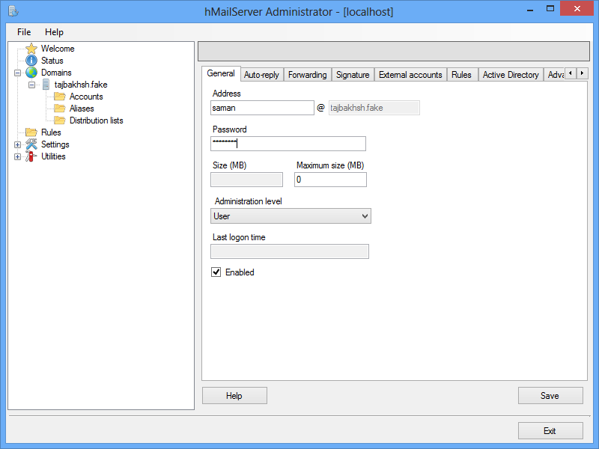Click the Accounts folder icon
This screenshot has width=599, height=449.
tap(60, 97)
